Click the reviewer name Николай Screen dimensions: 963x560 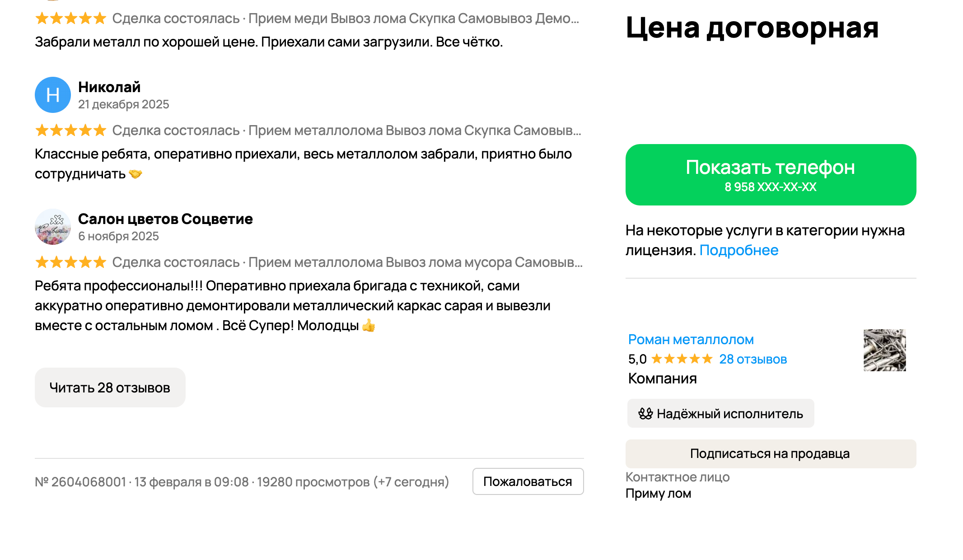coord(109,87)
